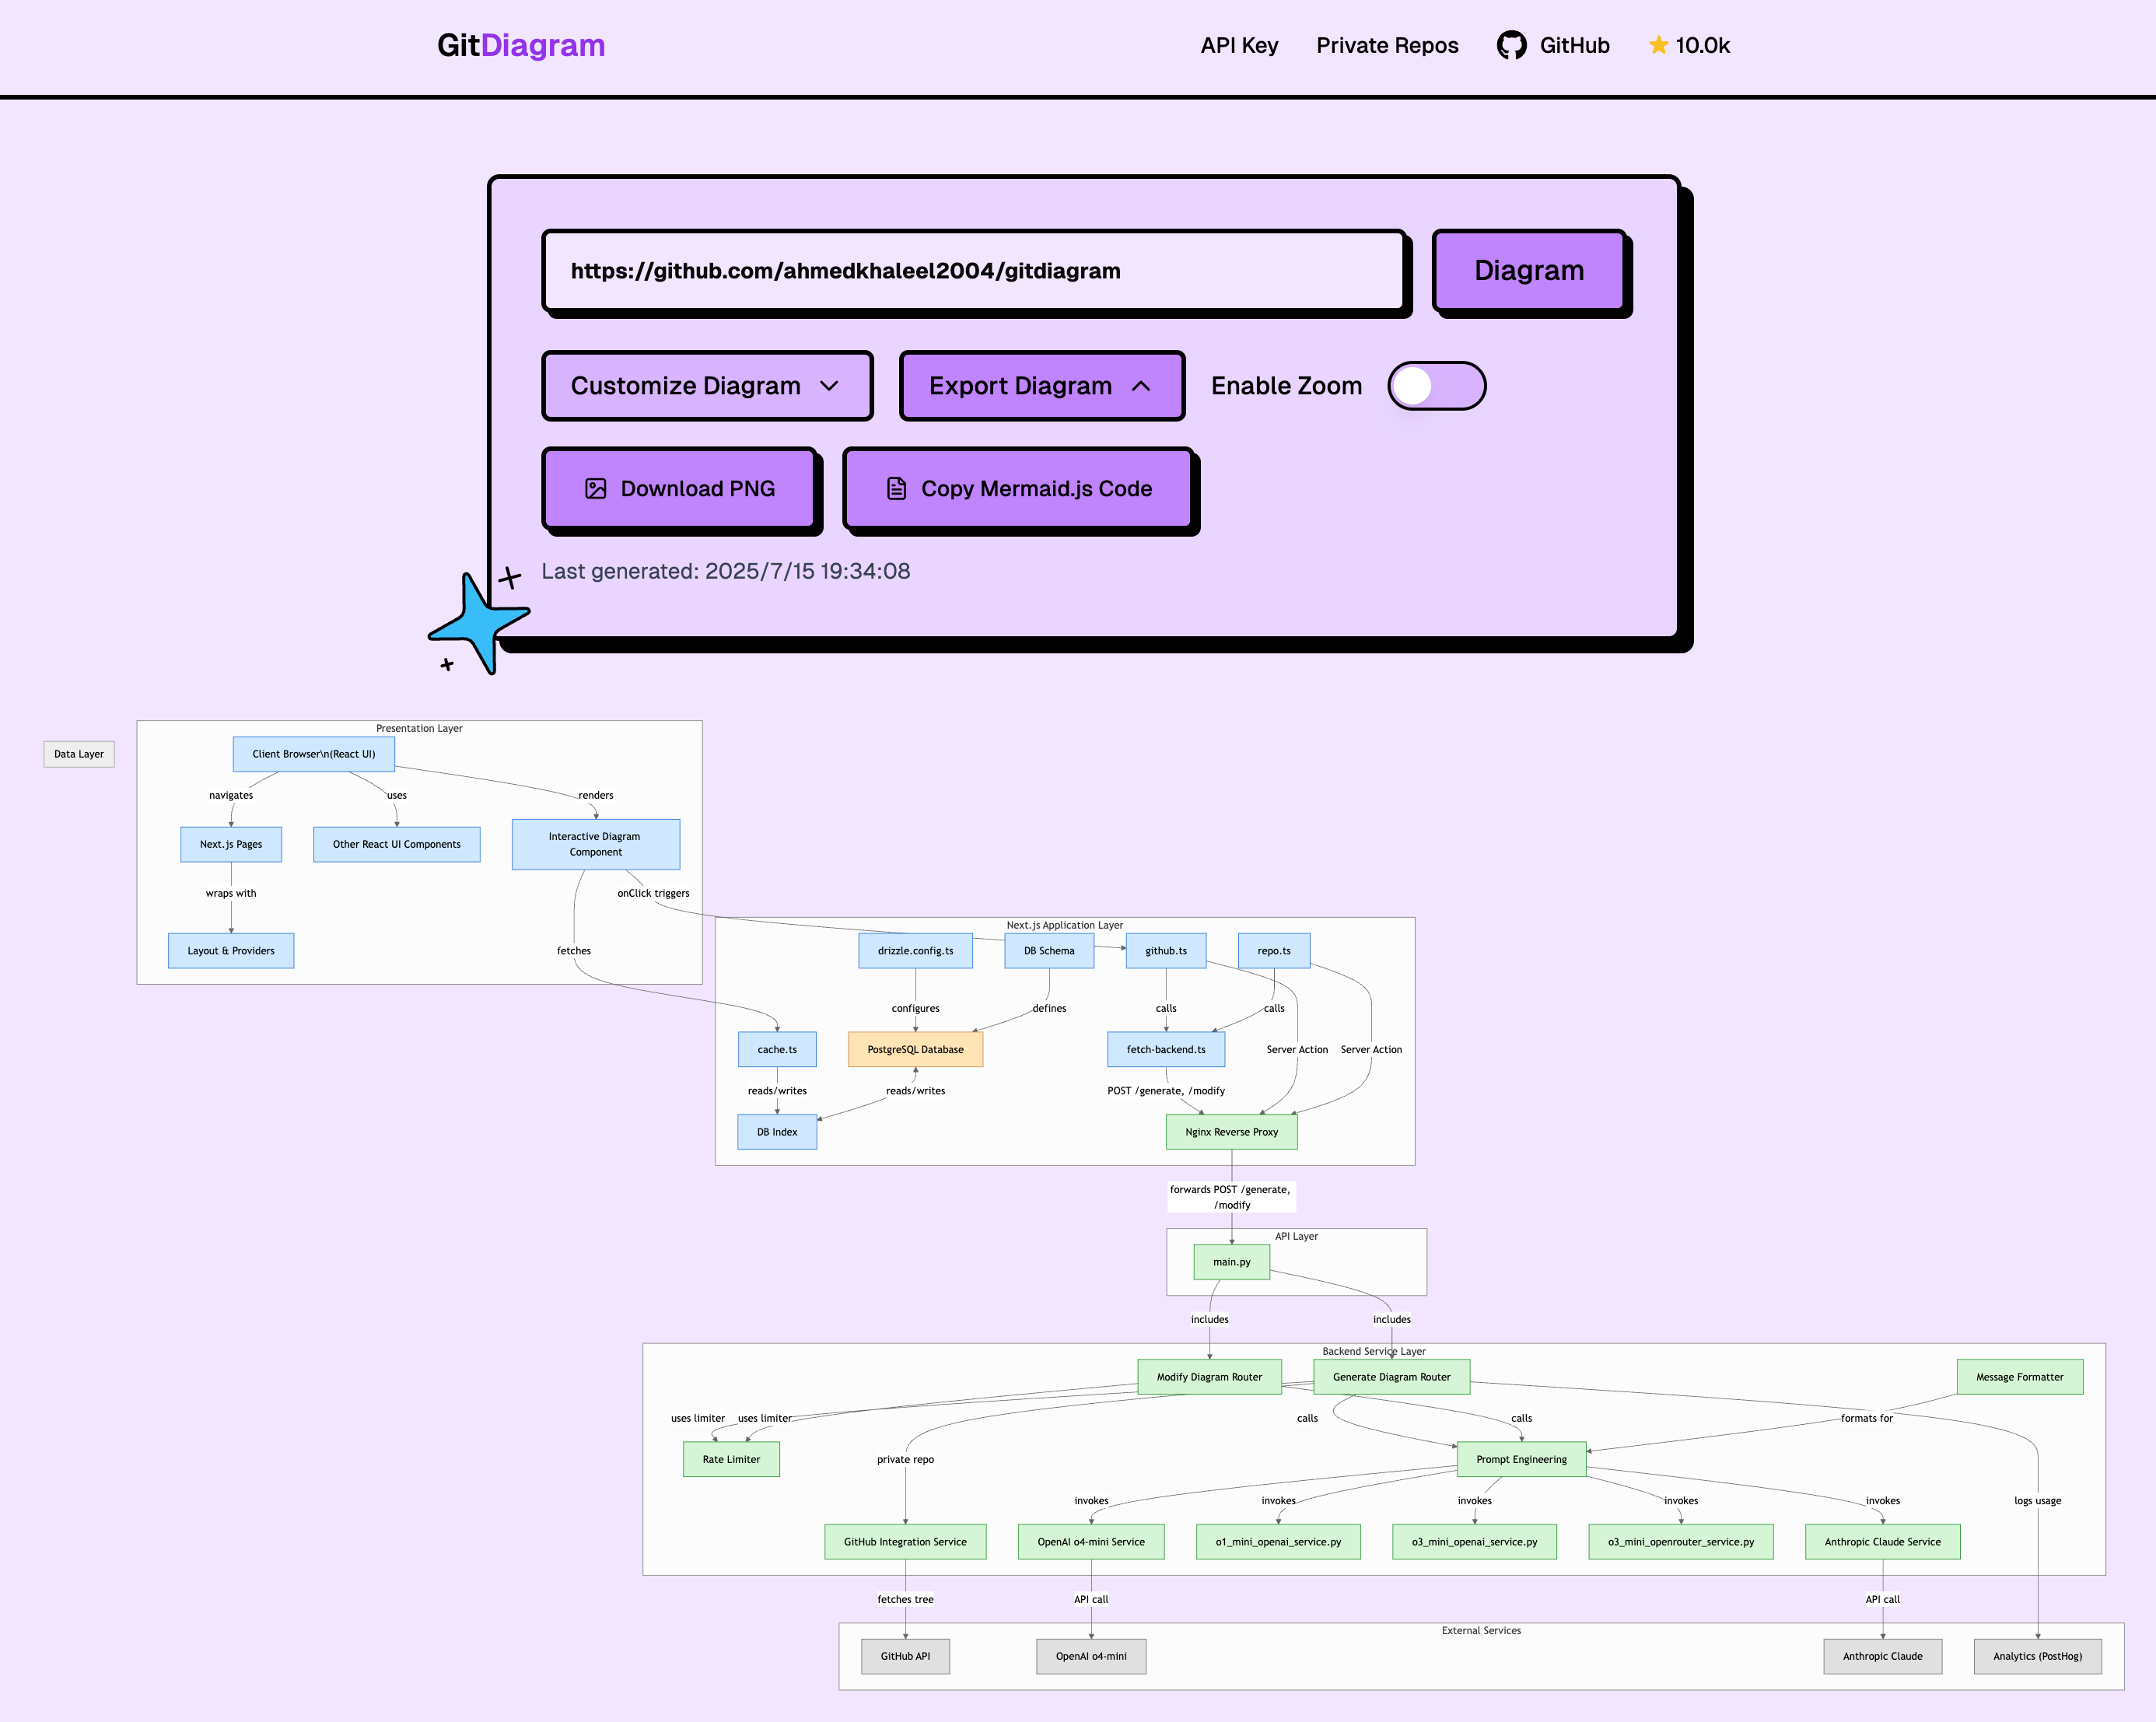
Task: Toggle the Enable Zoom switch
Action: 1436,386
